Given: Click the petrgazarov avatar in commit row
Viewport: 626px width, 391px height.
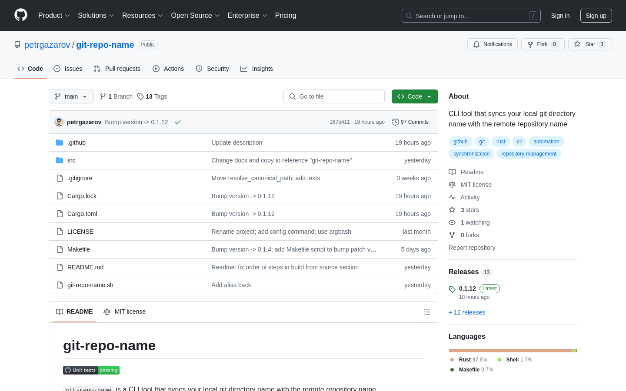Looking at the screenshot, I should coord(59,122).
